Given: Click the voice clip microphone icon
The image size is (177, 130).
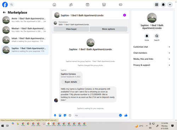Looking at the screenshot, I should [x=55, y=115].
